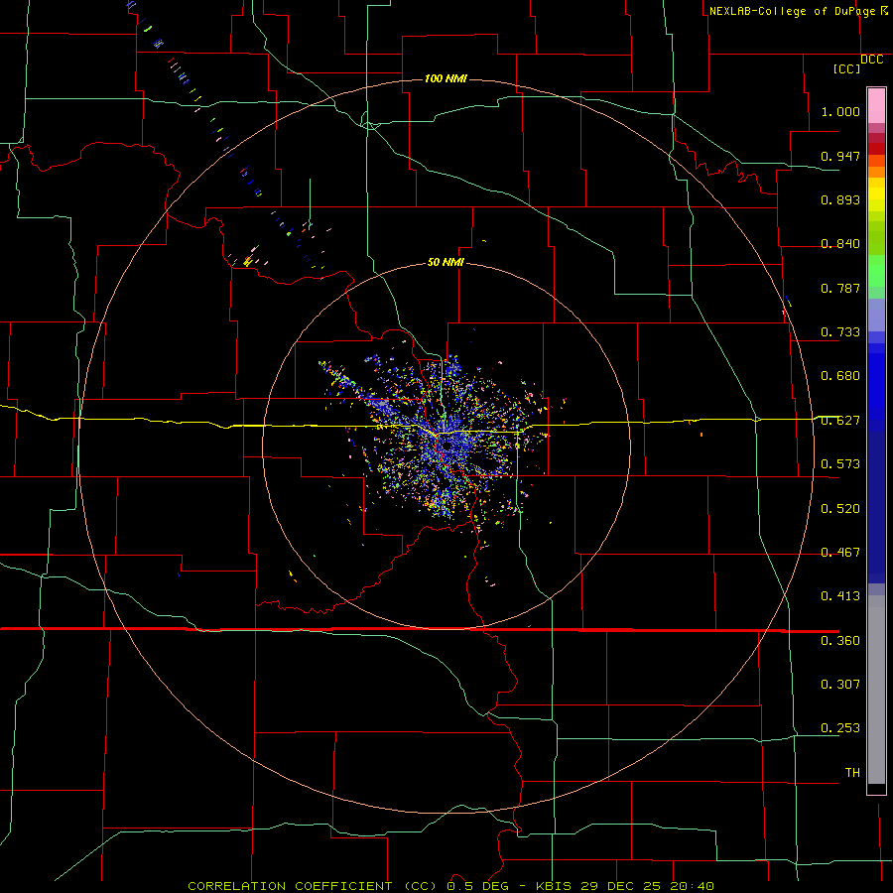893x893 pixels.
Task: Click the TH threshold label
Action: point(852,773)
